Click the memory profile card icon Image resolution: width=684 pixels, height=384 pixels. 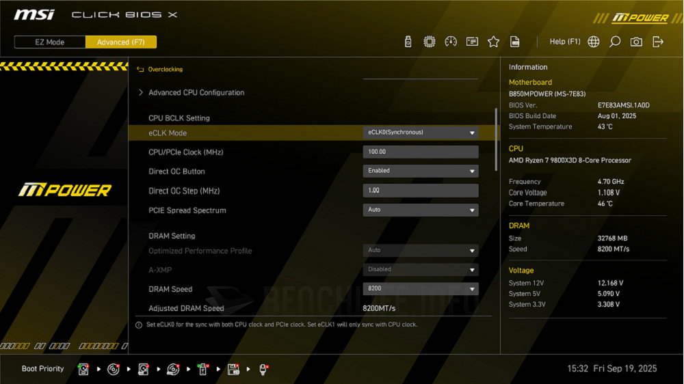point(472,42)
